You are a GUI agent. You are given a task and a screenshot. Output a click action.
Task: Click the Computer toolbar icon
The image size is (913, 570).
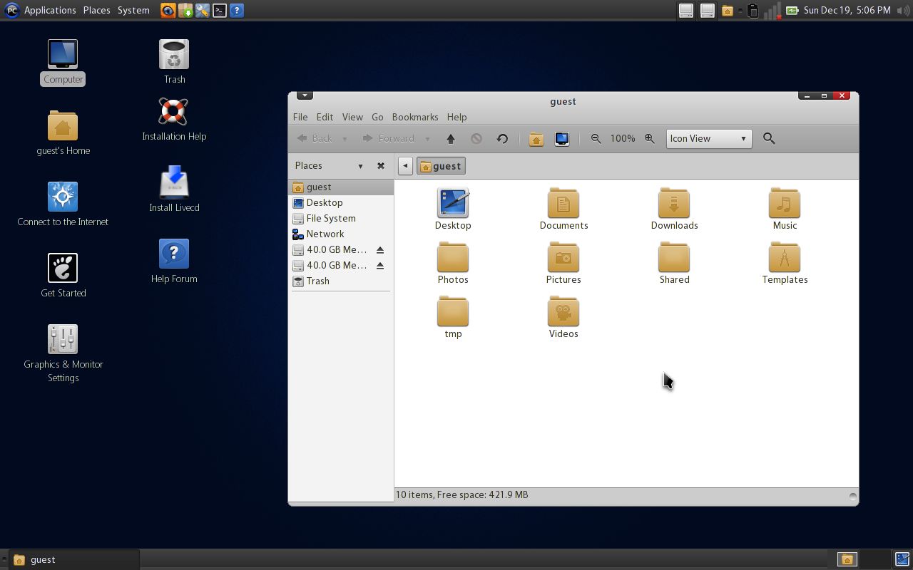[x=562, y=139]
